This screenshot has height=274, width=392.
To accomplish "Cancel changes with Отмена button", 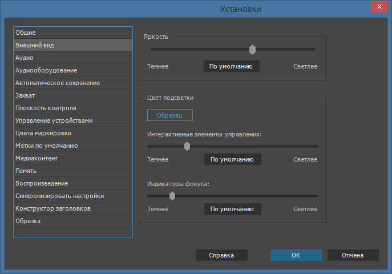I will [353, 255].
